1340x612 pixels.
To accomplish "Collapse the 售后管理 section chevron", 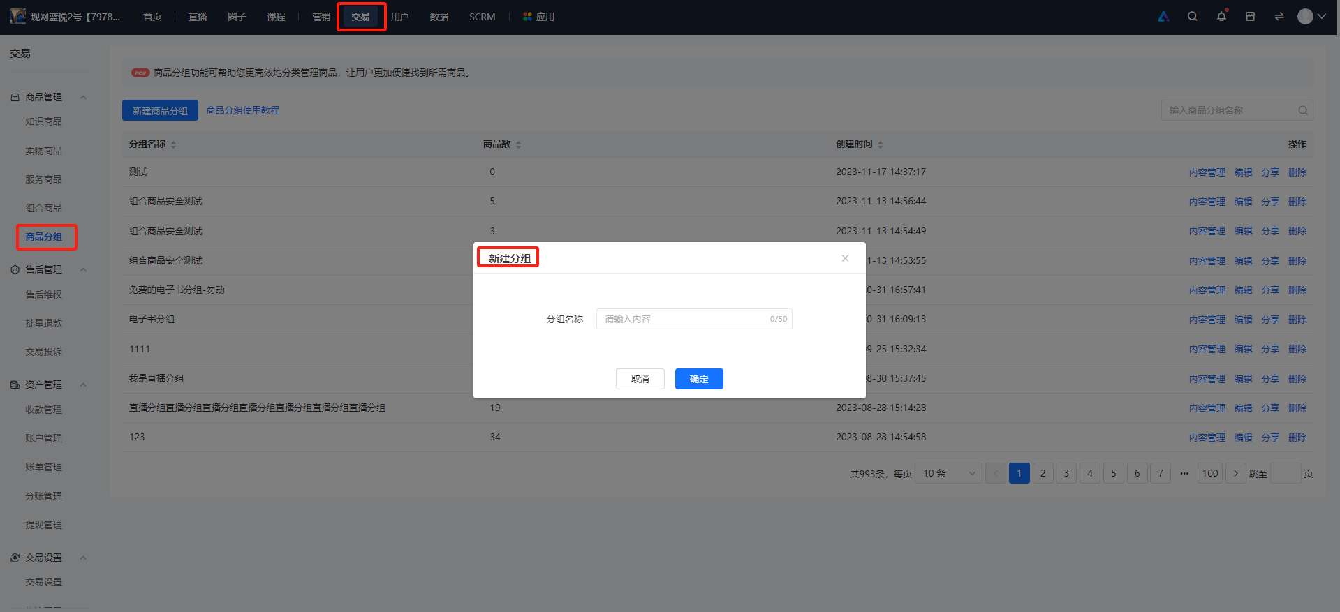I will click(83, 269).
